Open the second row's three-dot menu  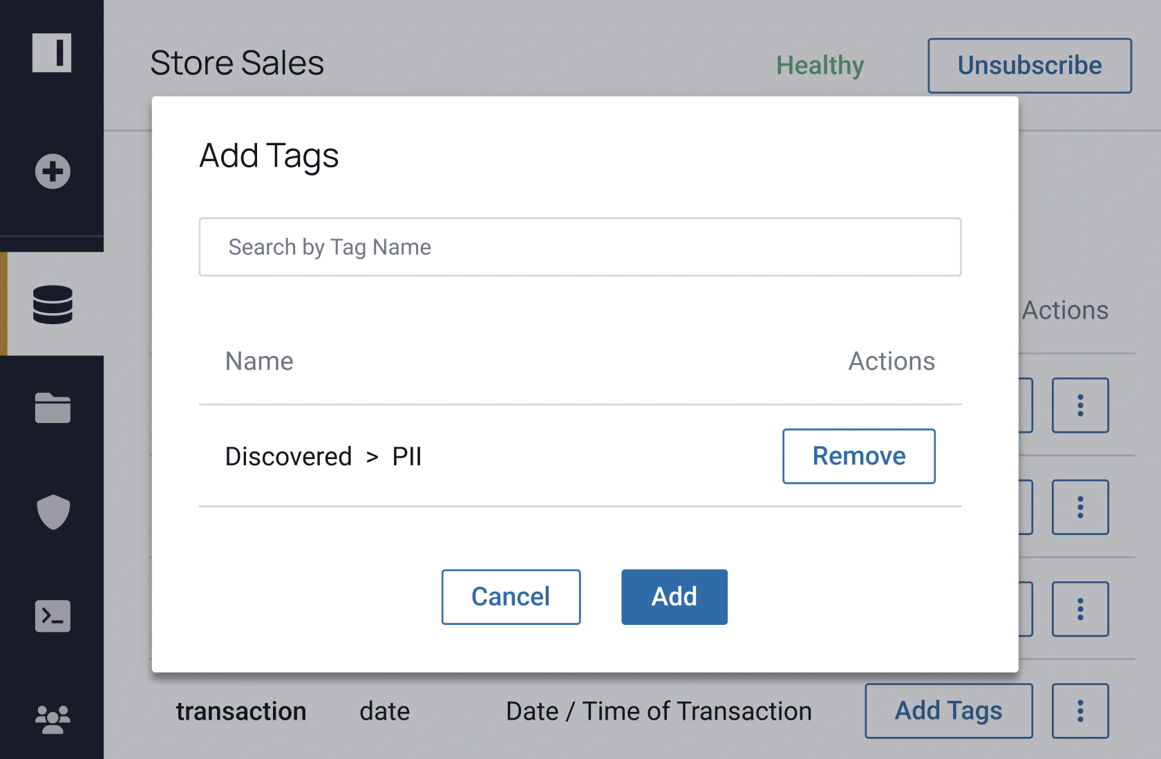tap(1080, 507)
